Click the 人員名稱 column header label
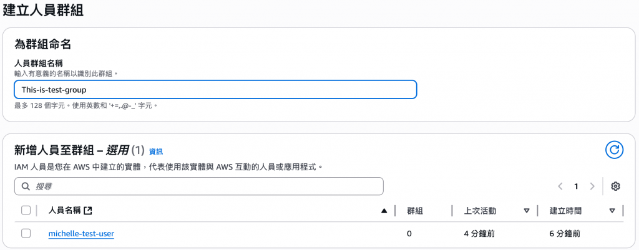This screenshot has width=639, height=250. point(64,211)
